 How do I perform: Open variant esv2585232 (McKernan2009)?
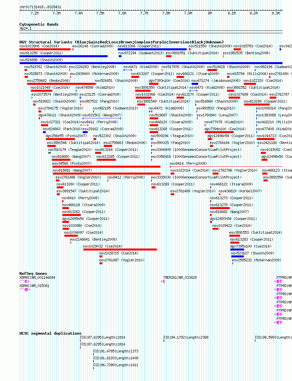(257, 260)
